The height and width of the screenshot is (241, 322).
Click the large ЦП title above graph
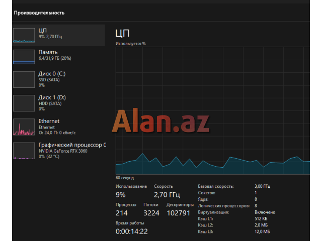(123, 34)
